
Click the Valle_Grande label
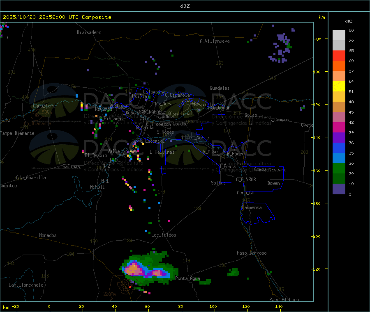click(x=122, y=151)
